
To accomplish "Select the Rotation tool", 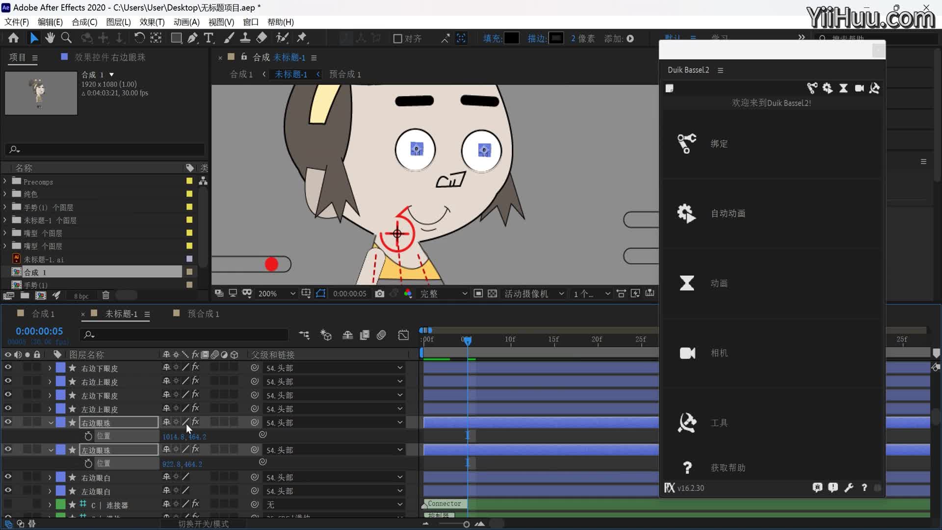I will coord(139,38).
